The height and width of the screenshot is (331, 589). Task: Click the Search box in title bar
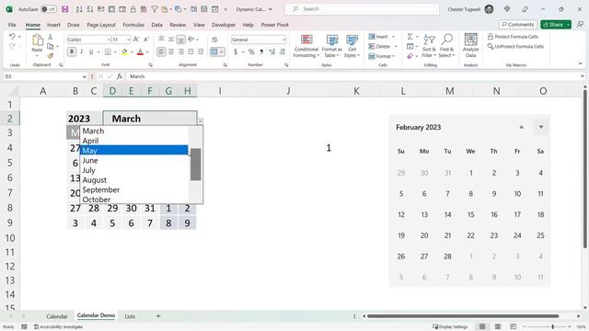362,9
